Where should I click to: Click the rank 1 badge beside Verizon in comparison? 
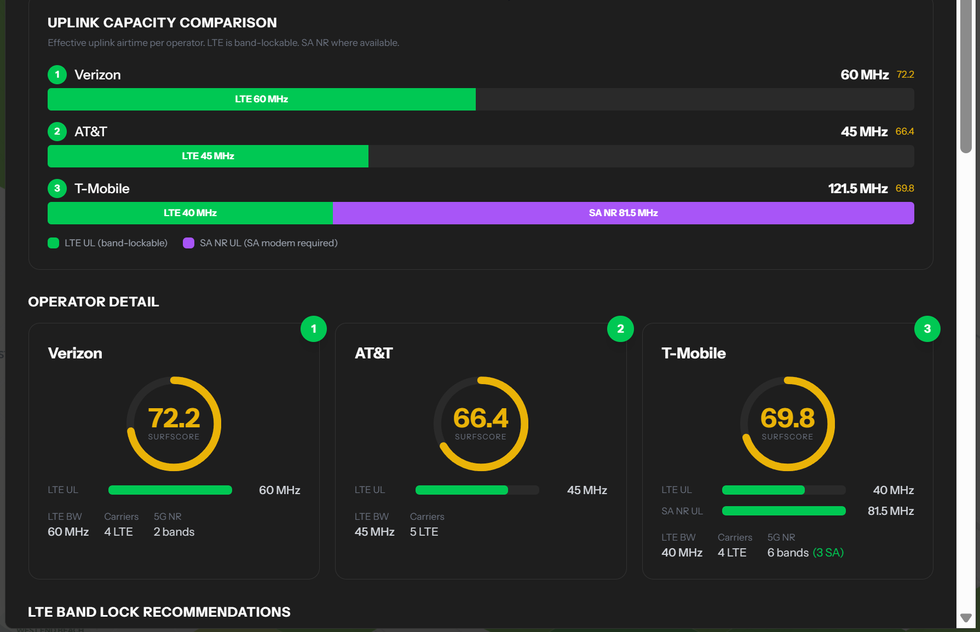57,74
